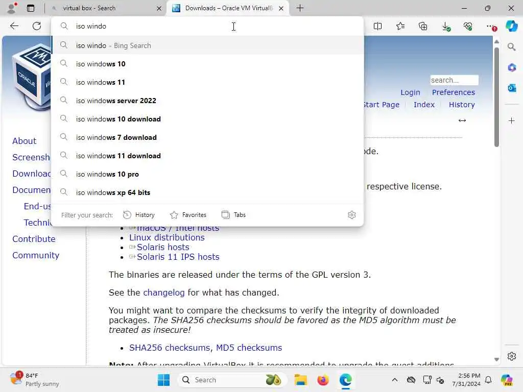
Task: Open the weather widget showing 84°F
Action: pyautogui.click(x=35, y=380)
